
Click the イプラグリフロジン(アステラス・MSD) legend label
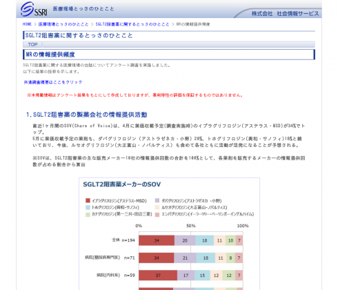click(119, 201)
